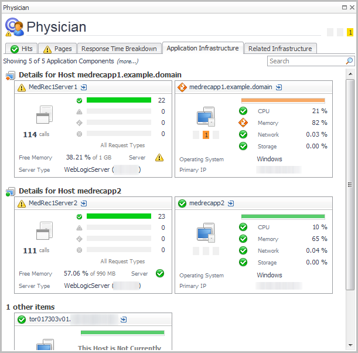Maximize the Physician panel

coord(345,8)
